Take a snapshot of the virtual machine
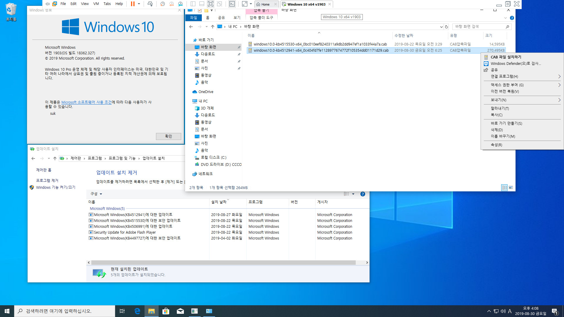 click(x=163, y=4)
